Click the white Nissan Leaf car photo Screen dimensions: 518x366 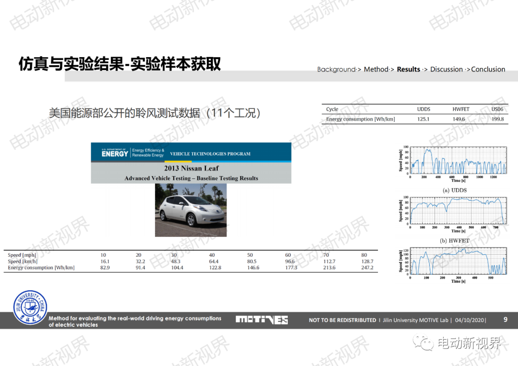click(x=190, y=210)
